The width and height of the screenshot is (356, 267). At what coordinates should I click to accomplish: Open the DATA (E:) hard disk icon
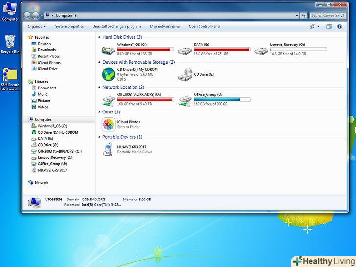point(185,51)
